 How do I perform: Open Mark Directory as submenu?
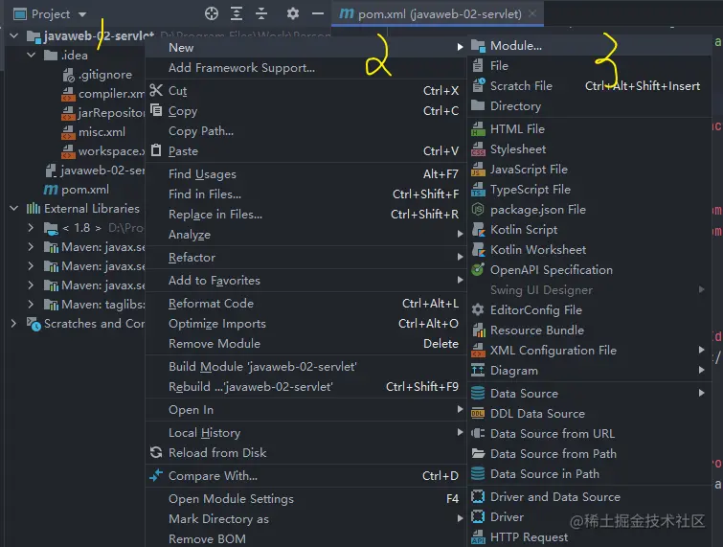305,519
